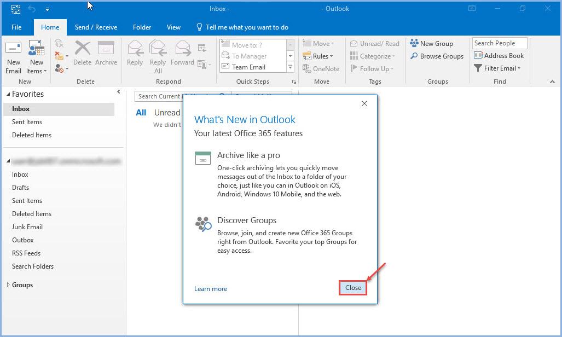Open Customize Quick Access Toolbar dropdown
This screenshot has width=562, height=337.
(x=47, y=9)
